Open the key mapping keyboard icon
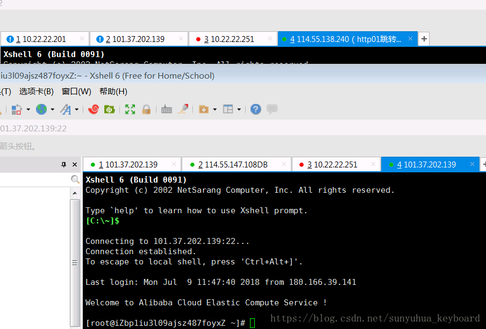 tap(167, 109)
